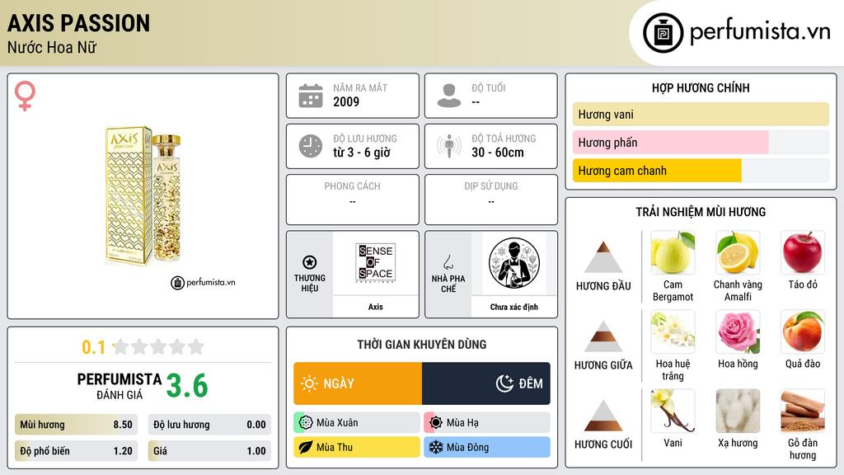Click the sillage value 30 - 60cm
The width and height of the screenshot is (844, 475).
(498, 153)
